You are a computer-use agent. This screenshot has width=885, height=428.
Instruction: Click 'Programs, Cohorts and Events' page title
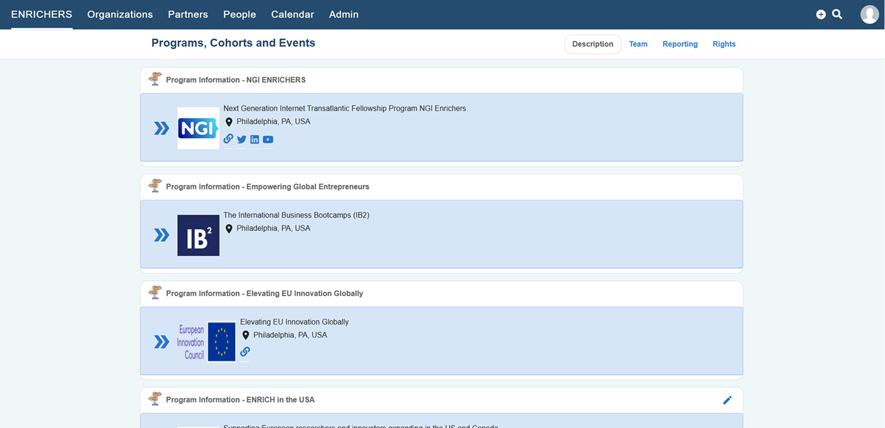233,43
